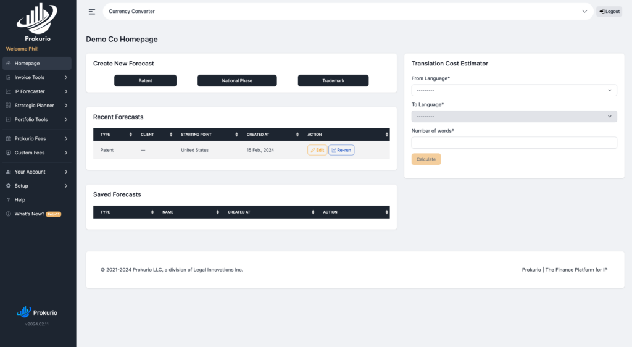Sort Saved Forecasts by Name column
The image size is (632, 347).
pyautogui.click(x=218, y=212)
